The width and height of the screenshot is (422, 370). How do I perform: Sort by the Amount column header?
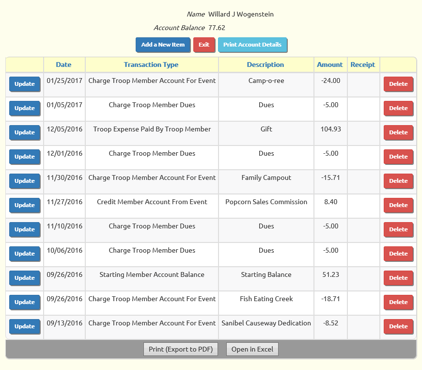click(329, 64)
